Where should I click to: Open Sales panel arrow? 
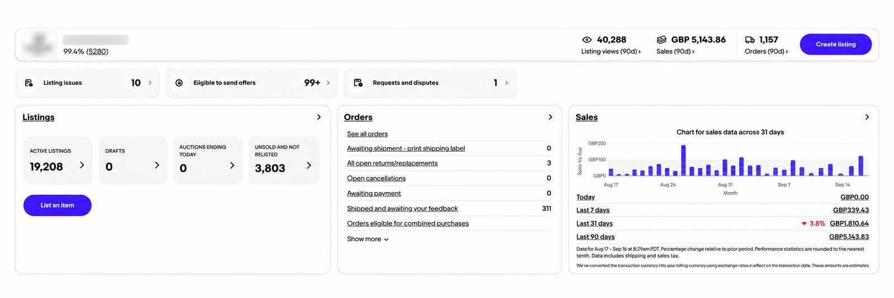(x=867, y=117)
